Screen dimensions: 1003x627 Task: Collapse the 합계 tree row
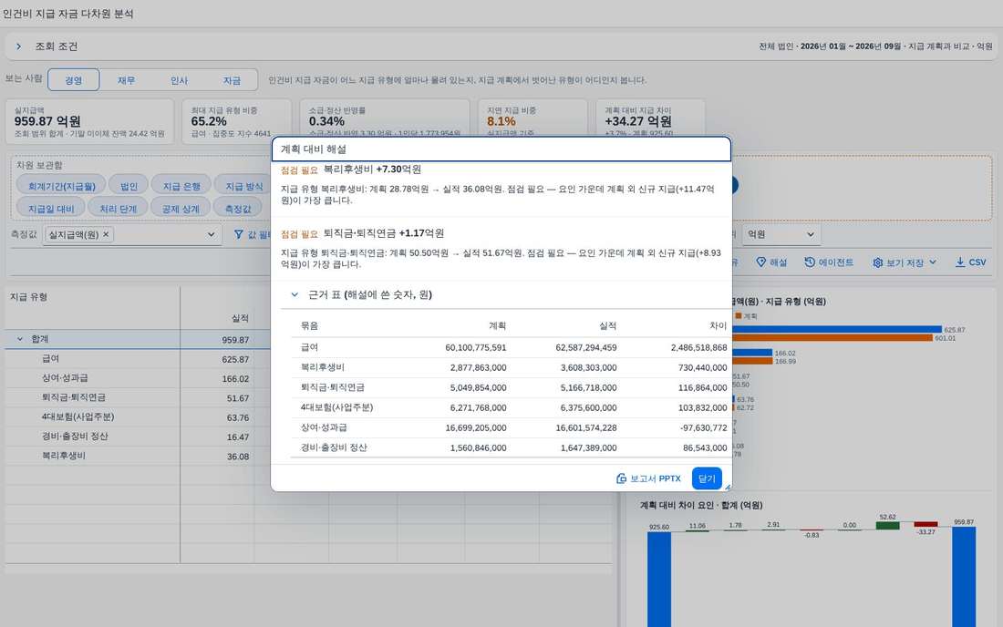[x=20, y=339]
